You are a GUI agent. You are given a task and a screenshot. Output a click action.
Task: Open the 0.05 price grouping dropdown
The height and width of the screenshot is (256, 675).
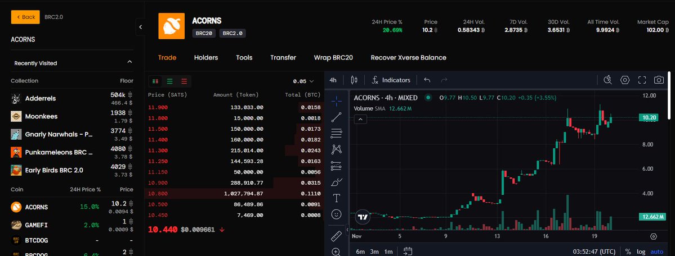point(303,81)
